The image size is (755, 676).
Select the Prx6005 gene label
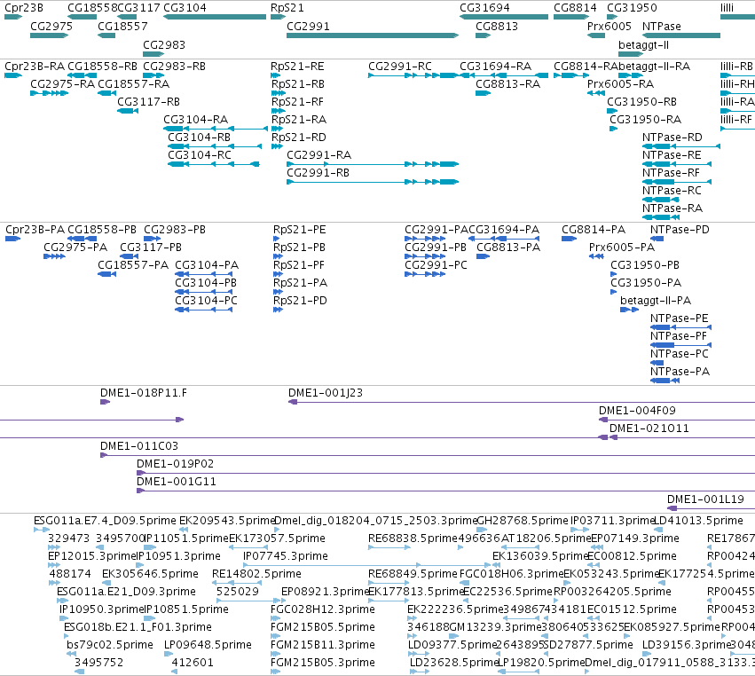pos(610,26)
